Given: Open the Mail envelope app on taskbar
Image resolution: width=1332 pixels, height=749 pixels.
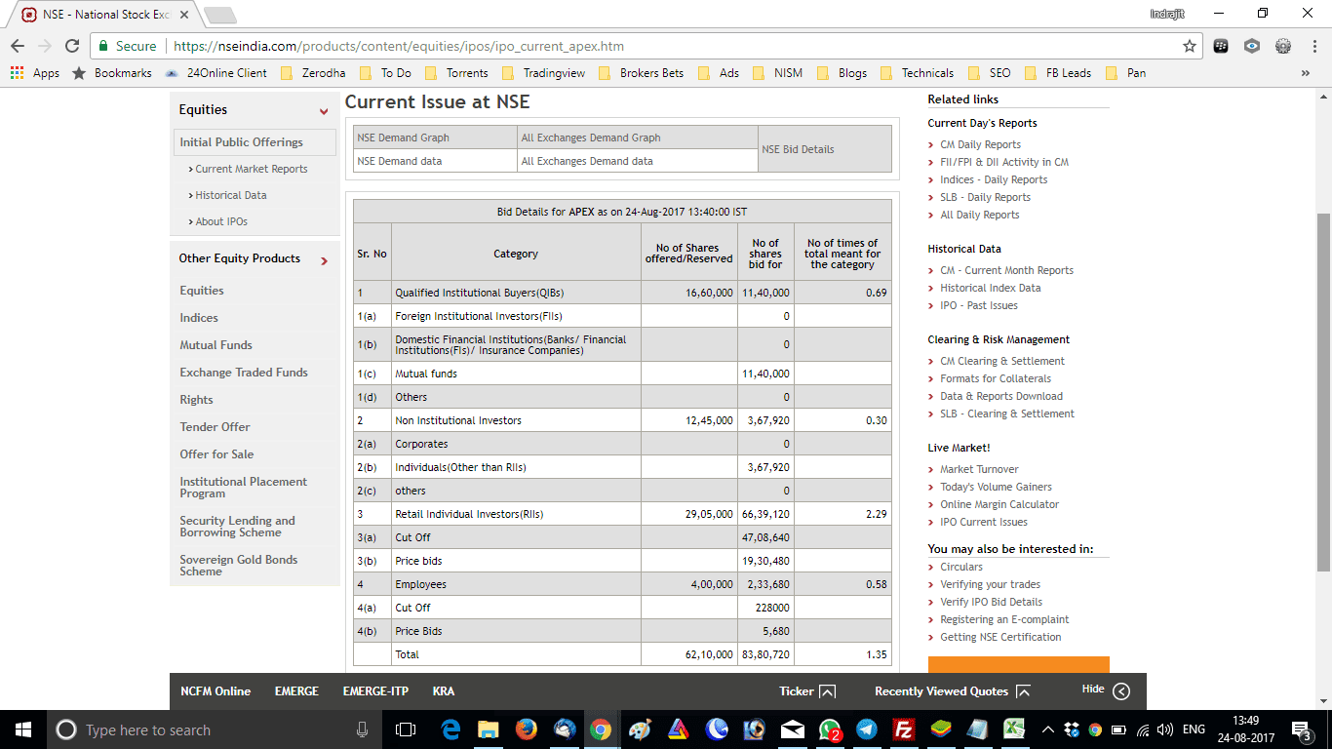Looking at the screenshot, I should [793, 729].
